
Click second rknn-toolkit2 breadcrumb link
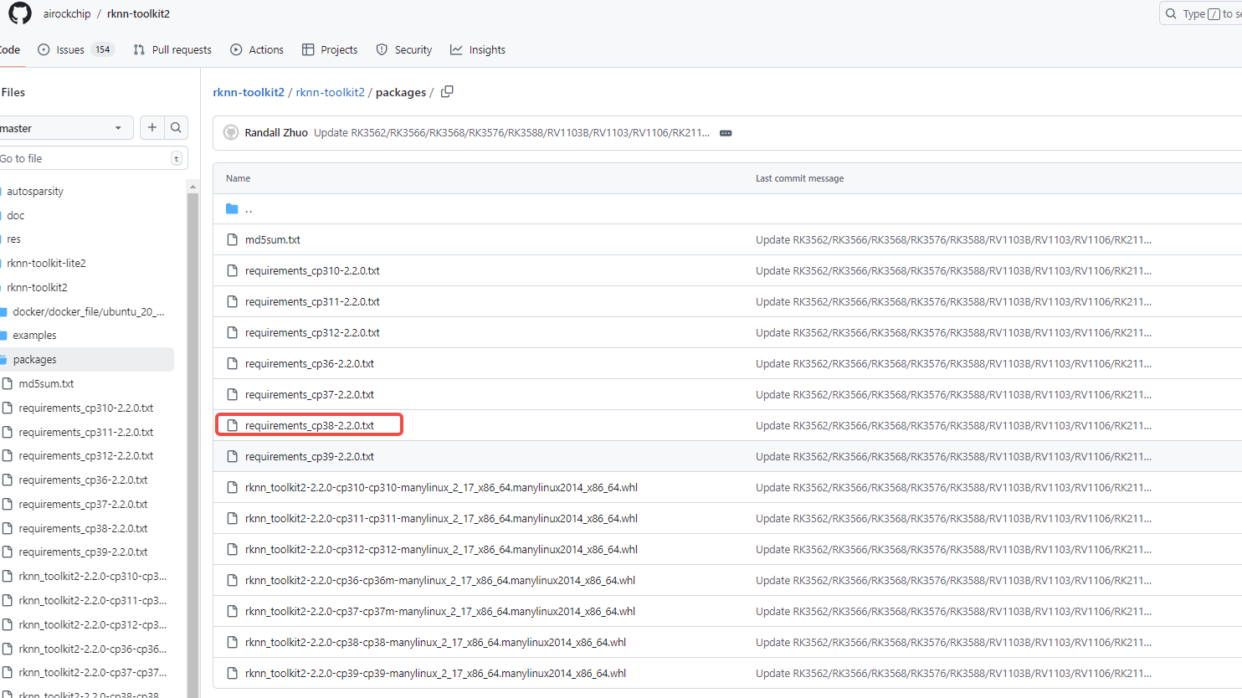tap(331, 92)
